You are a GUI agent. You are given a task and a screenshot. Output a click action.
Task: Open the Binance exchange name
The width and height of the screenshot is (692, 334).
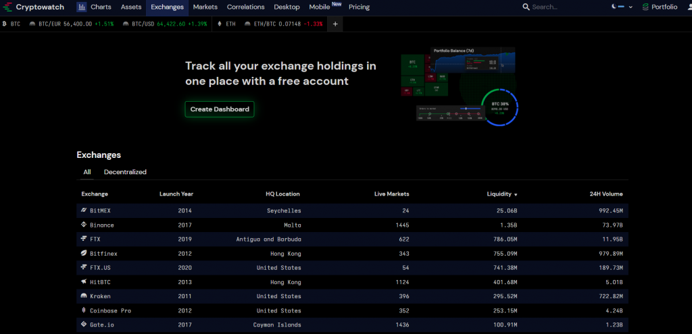click(102, 225)
